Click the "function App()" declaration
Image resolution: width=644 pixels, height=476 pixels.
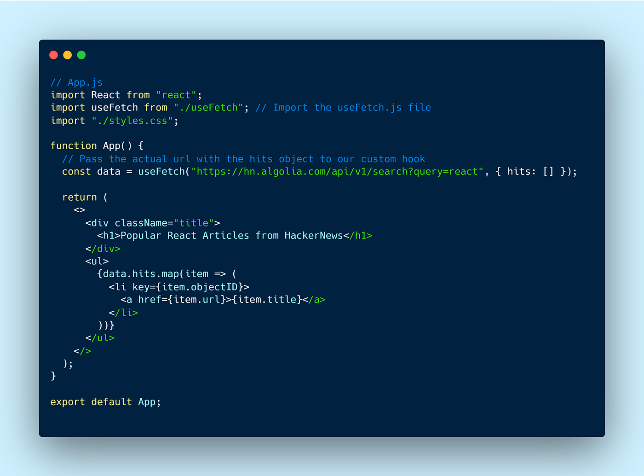point(91,146)
